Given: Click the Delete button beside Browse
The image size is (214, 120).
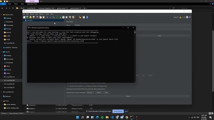Looking at the screenshot, I should 99,93.
